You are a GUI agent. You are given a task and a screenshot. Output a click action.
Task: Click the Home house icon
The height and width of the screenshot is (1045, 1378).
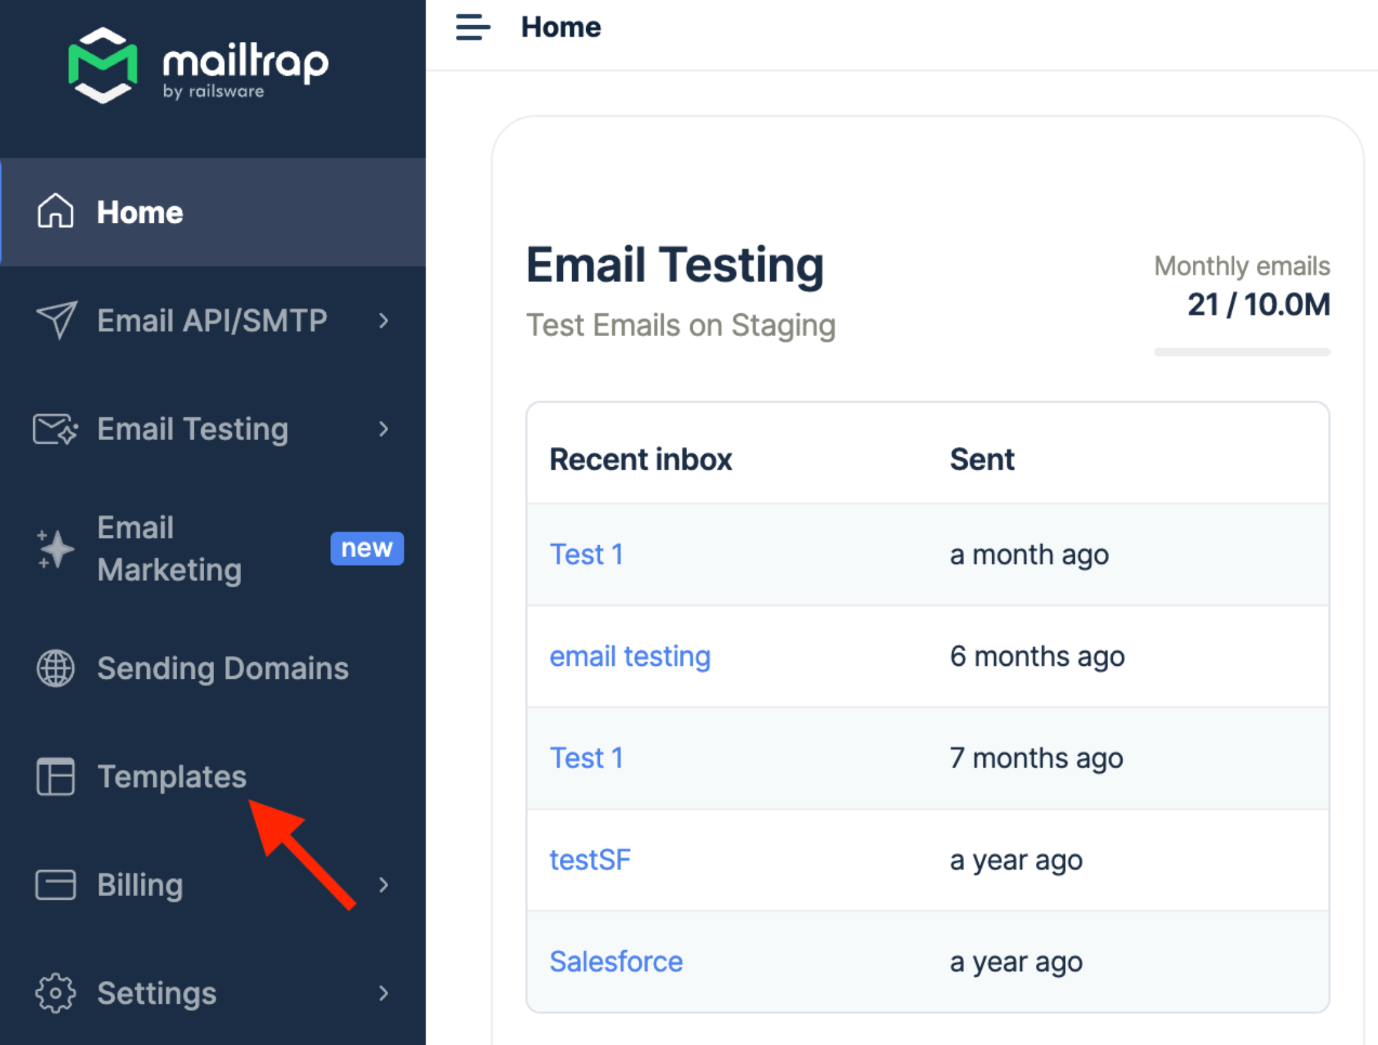55,211
